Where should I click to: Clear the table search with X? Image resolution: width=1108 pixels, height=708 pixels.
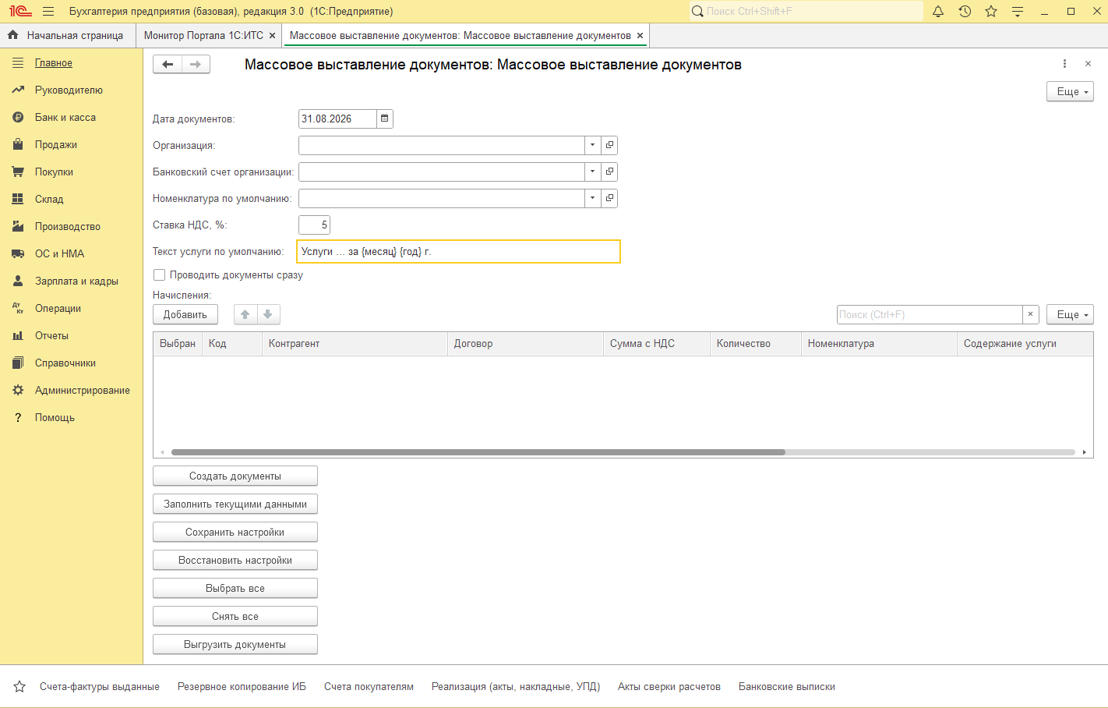1030,314
